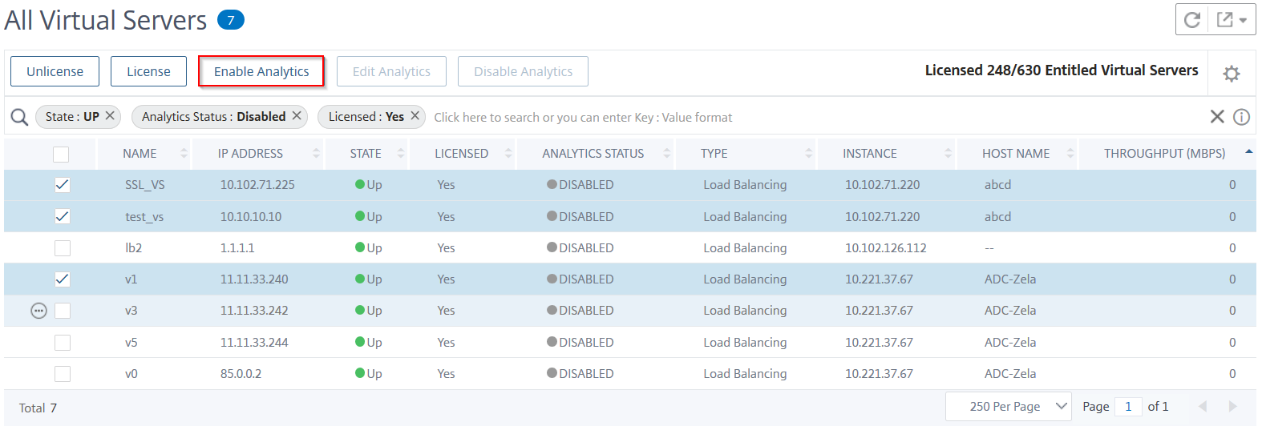Toggle the select-all header checkbox
This screenshot has width=1262, height=426.
[x=61, y=154]
